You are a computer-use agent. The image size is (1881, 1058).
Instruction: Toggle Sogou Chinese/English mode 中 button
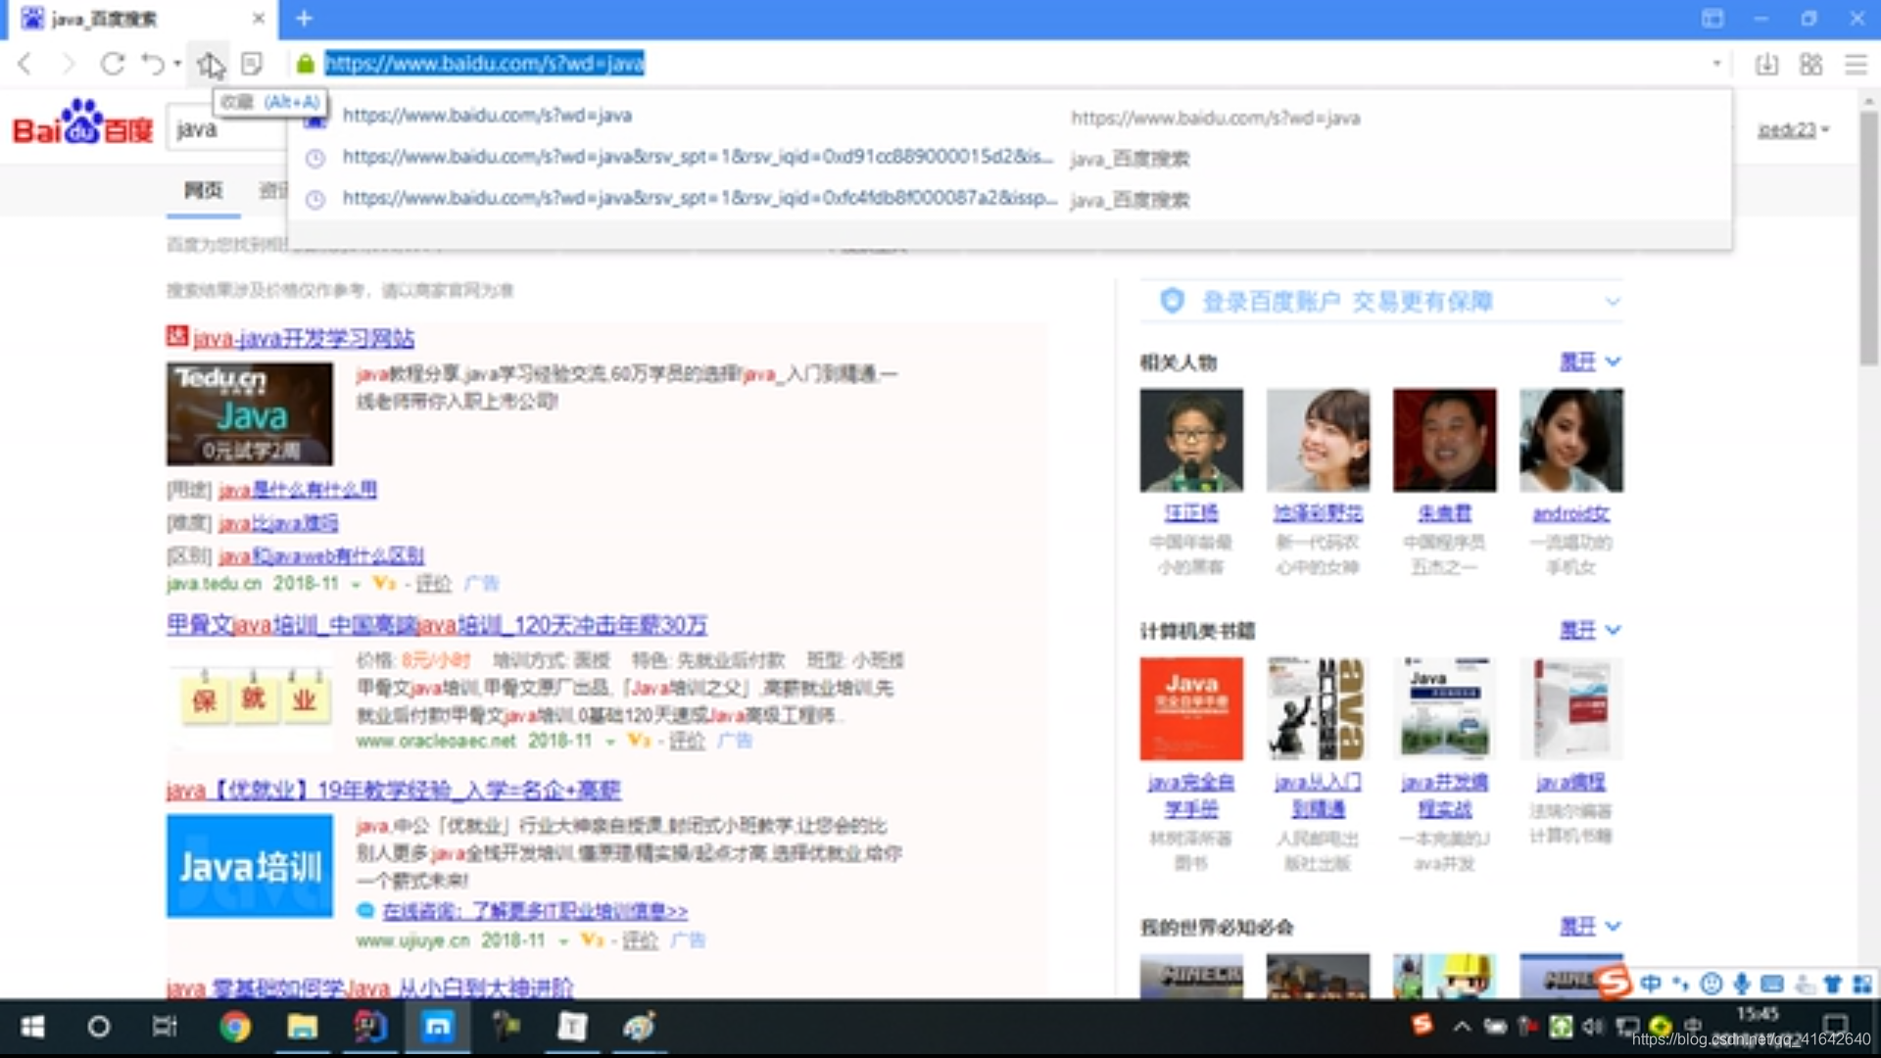pos(1651,984)
